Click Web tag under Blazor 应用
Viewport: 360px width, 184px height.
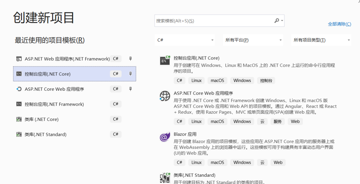278,162
